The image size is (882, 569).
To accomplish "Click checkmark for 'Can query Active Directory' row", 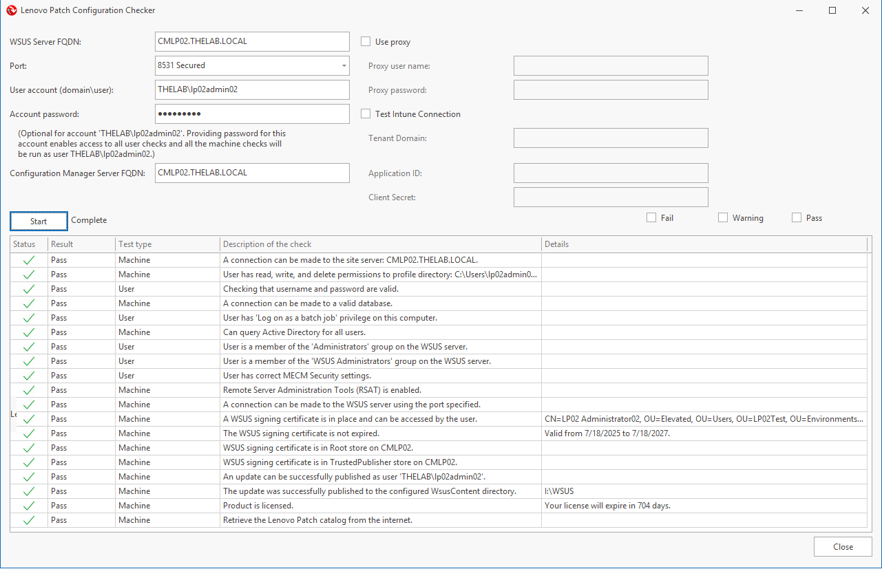I will point(29,332).
